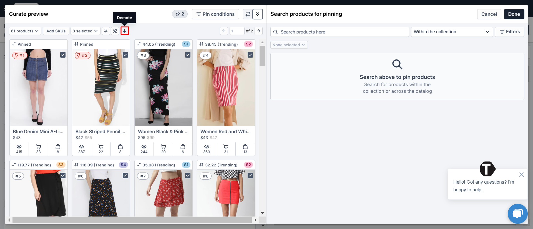Uncheck the Women Red and White product checkbox
This screenshot has width=533, height=229.
250,55
